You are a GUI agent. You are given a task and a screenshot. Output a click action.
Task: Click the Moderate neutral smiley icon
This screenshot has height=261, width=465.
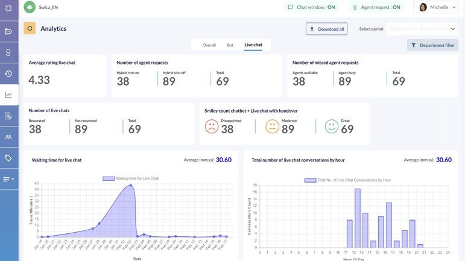click(x=272, y=127)
